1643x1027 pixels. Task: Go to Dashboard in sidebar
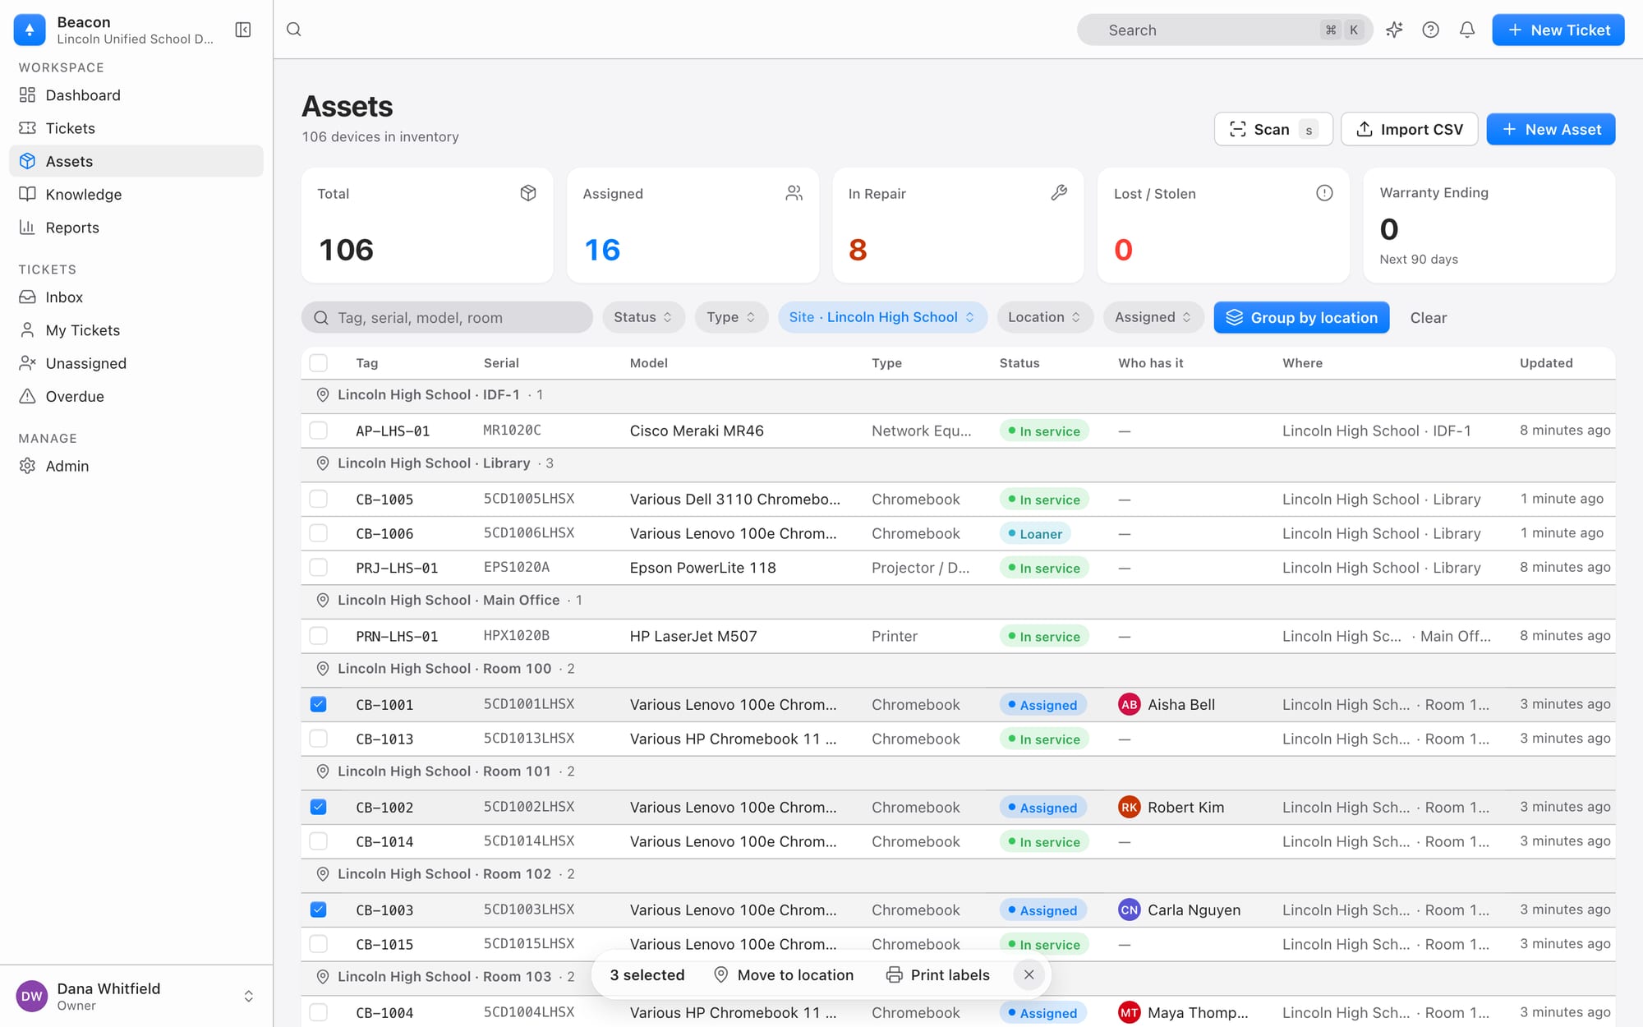click(136, 95)
